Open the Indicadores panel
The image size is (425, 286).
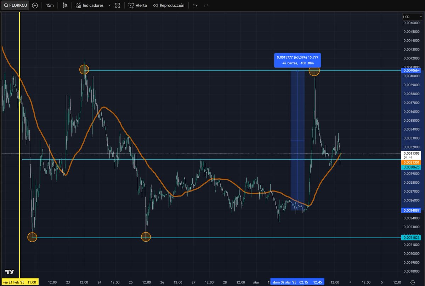click(90, 6)
